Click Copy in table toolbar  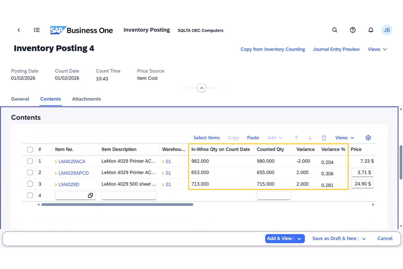pyautogui.click(x=233, y=138)
